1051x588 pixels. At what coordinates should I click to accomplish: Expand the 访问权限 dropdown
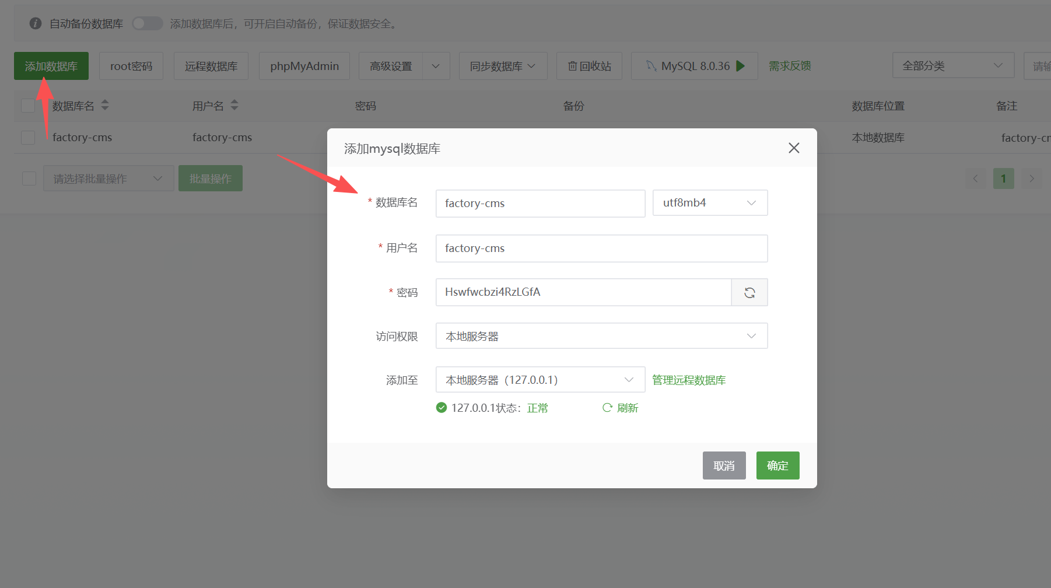[x=601, y=336]
